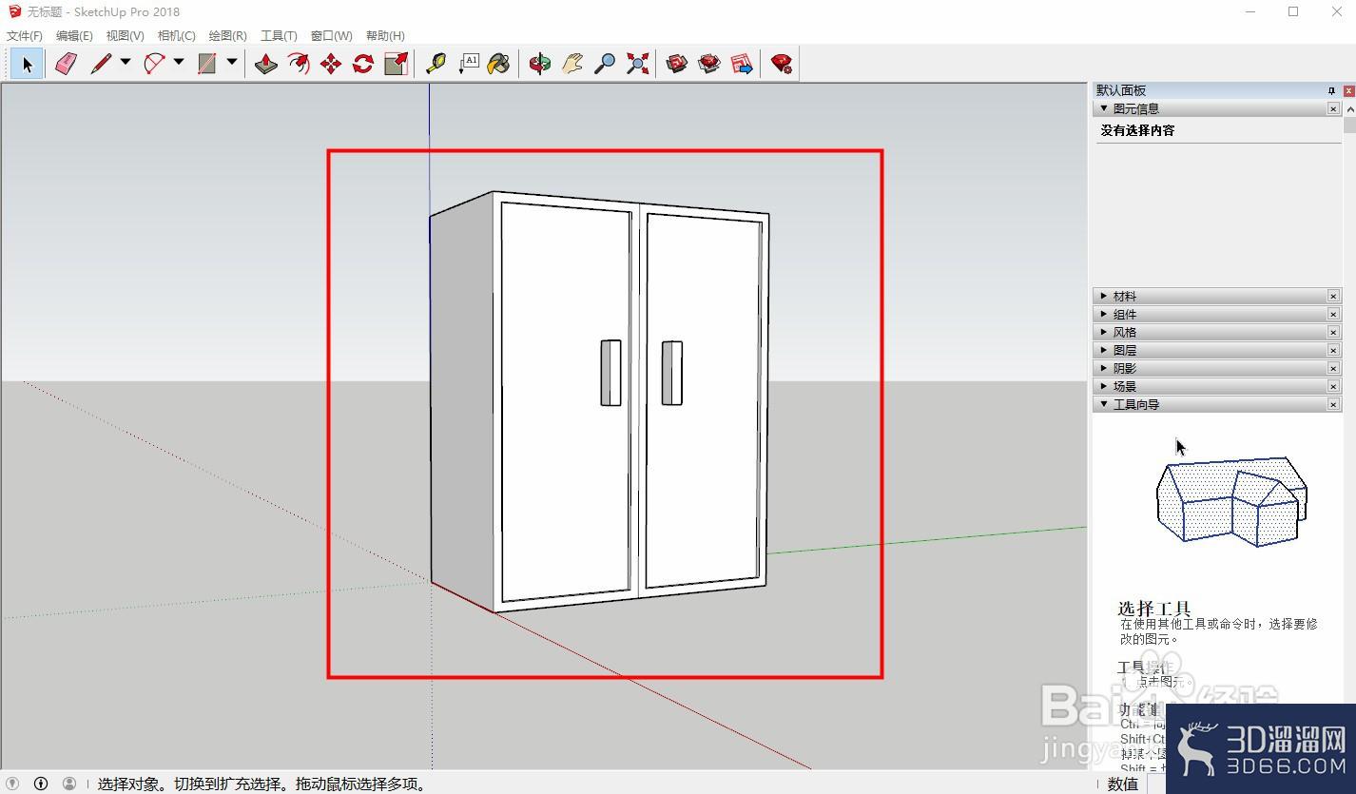Click the tray scrollbar up arrow
Image resolution: width=1356 pixels, height=794 pixels.
[1349, 108]
